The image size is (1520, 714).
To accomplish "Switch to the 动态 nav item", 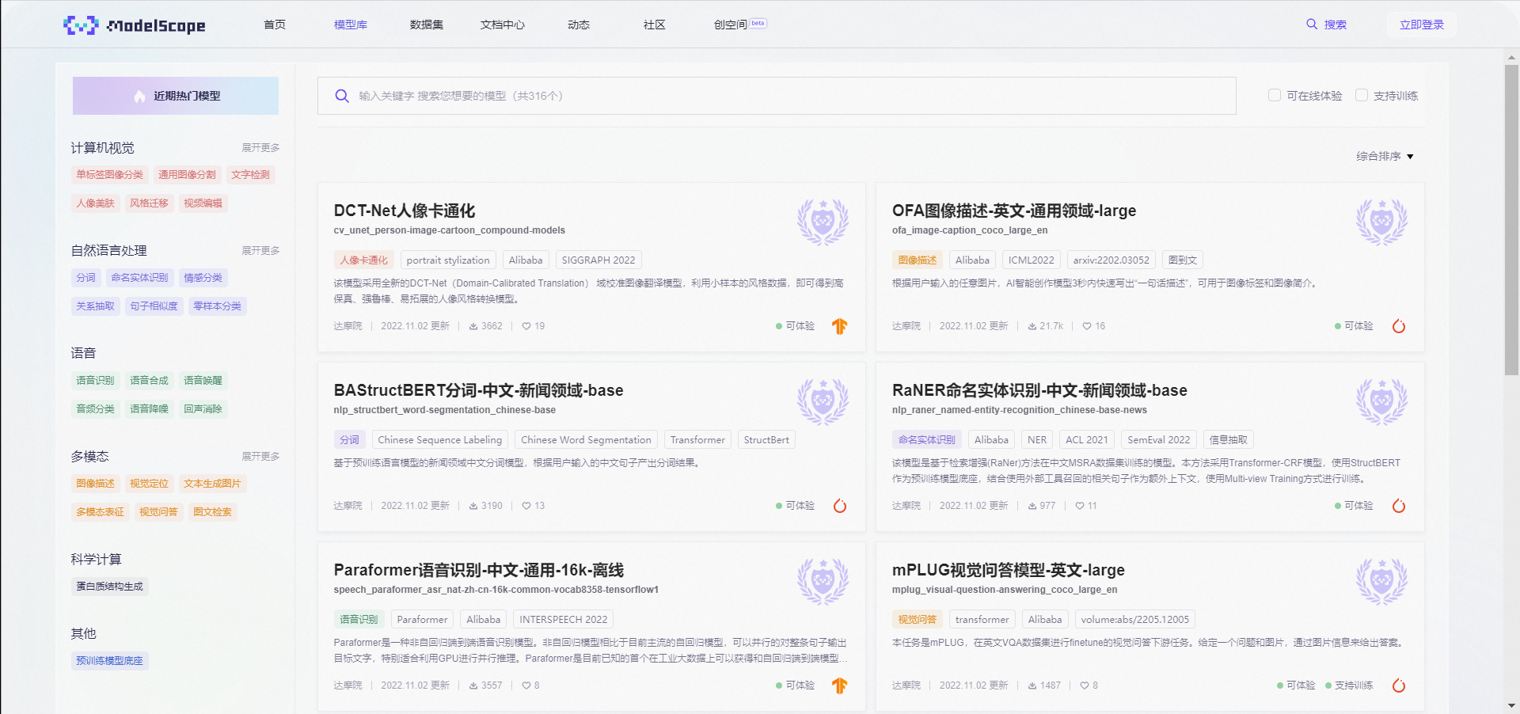I will coord(579,25).
